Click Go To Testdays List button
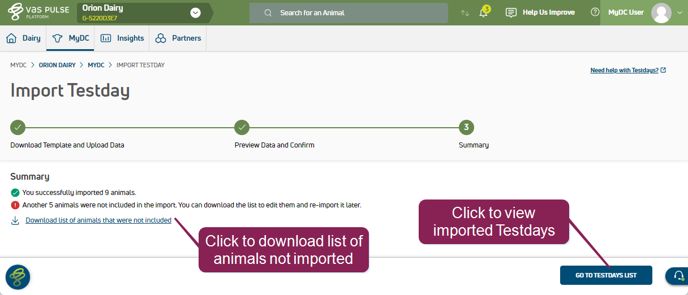Viewport: 688px width, 295px height. (x=606, y=275)
